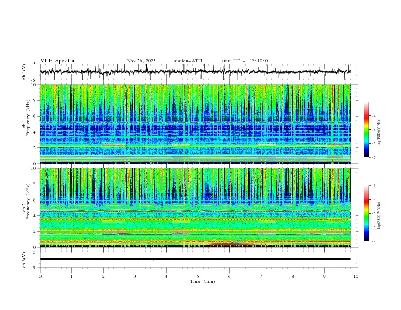401x310 pixels.
Task: Click the 'station=ATH' label
Action: click(x=188, y=61)
